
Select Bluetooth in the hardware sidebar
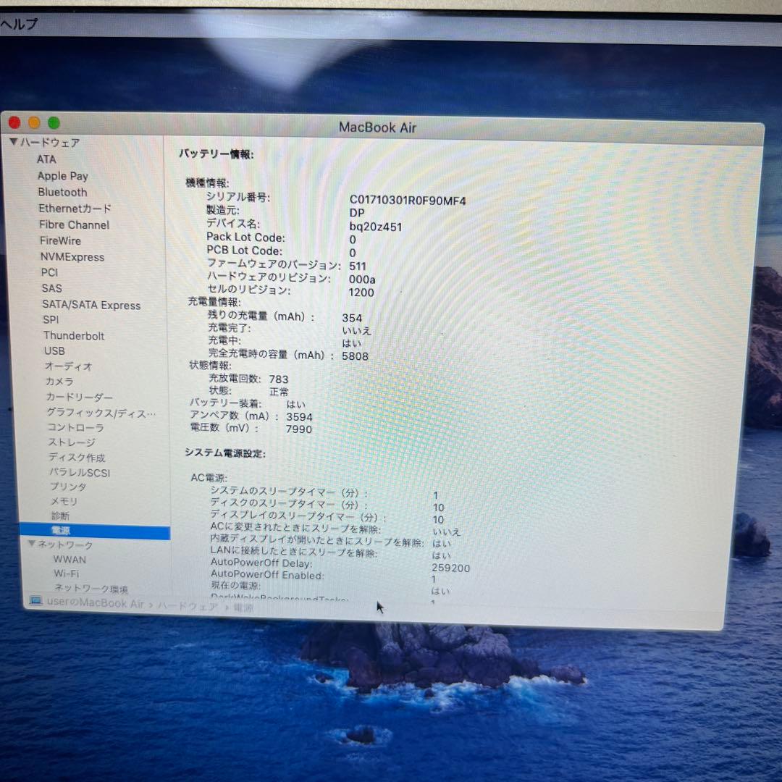[x=62, y=192]
